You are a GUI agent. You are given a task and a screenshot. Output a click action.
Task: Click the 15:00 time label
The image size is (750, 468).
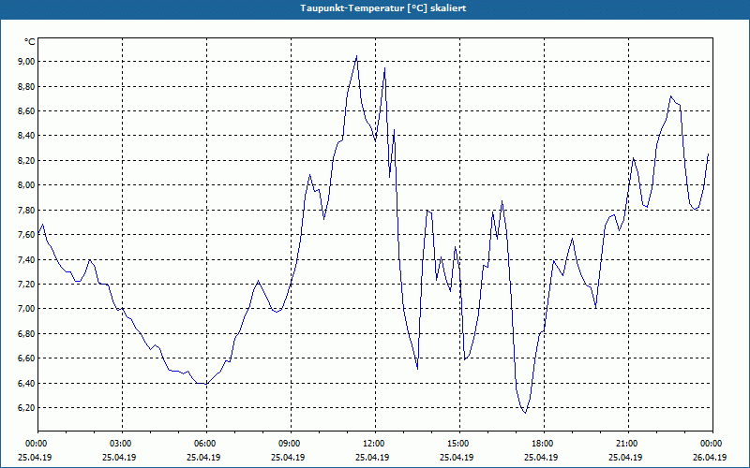click(459, 444)
